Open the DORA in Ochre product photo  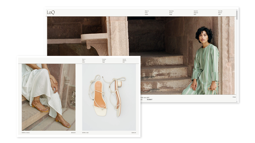[x=48, y=97]
